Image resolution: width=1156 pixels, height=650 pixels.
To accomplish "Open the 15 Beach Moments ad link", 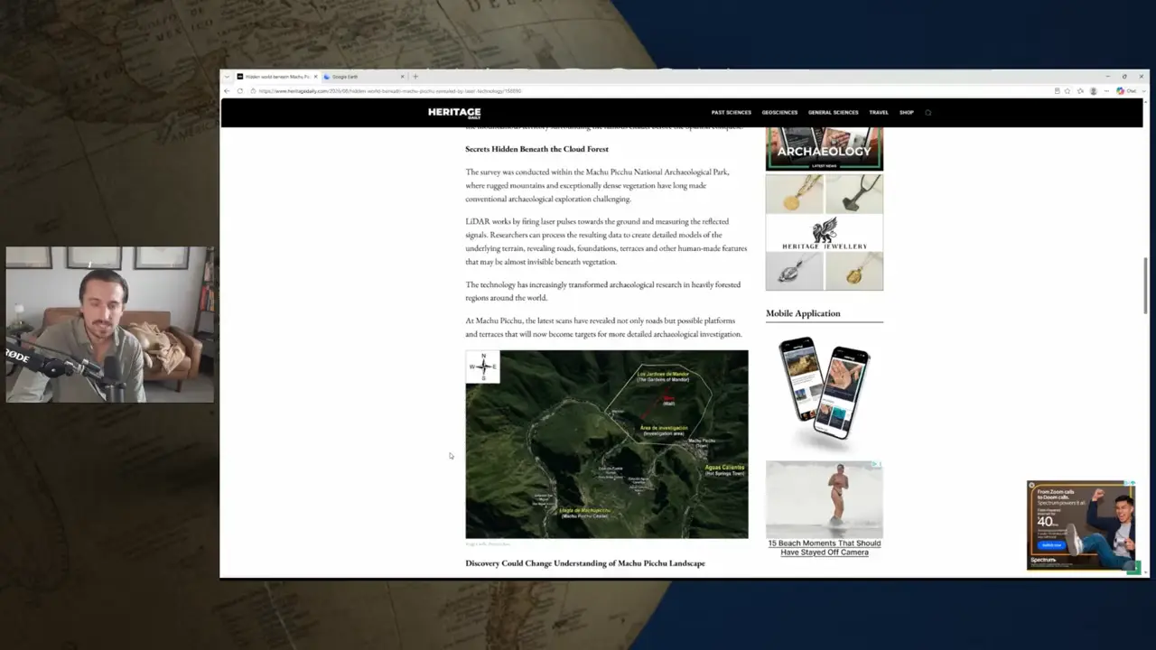I will coord(825,548).
